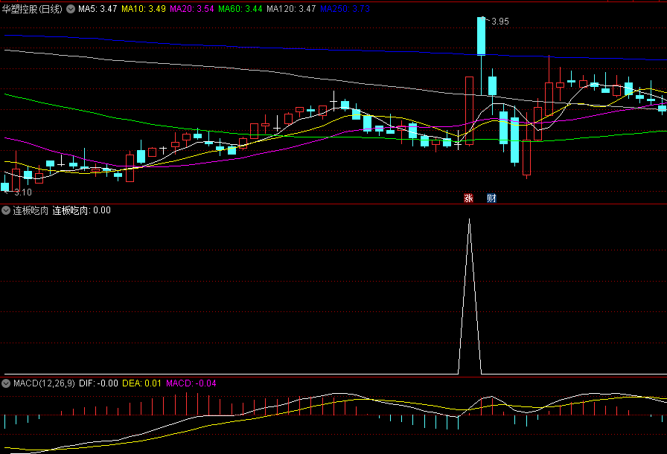The width and height of the screenshot is (667, 454).
Task: Click the white spike peak in 连板吃肉 panel
Action: pyautogui.click(x=469, y=219)
